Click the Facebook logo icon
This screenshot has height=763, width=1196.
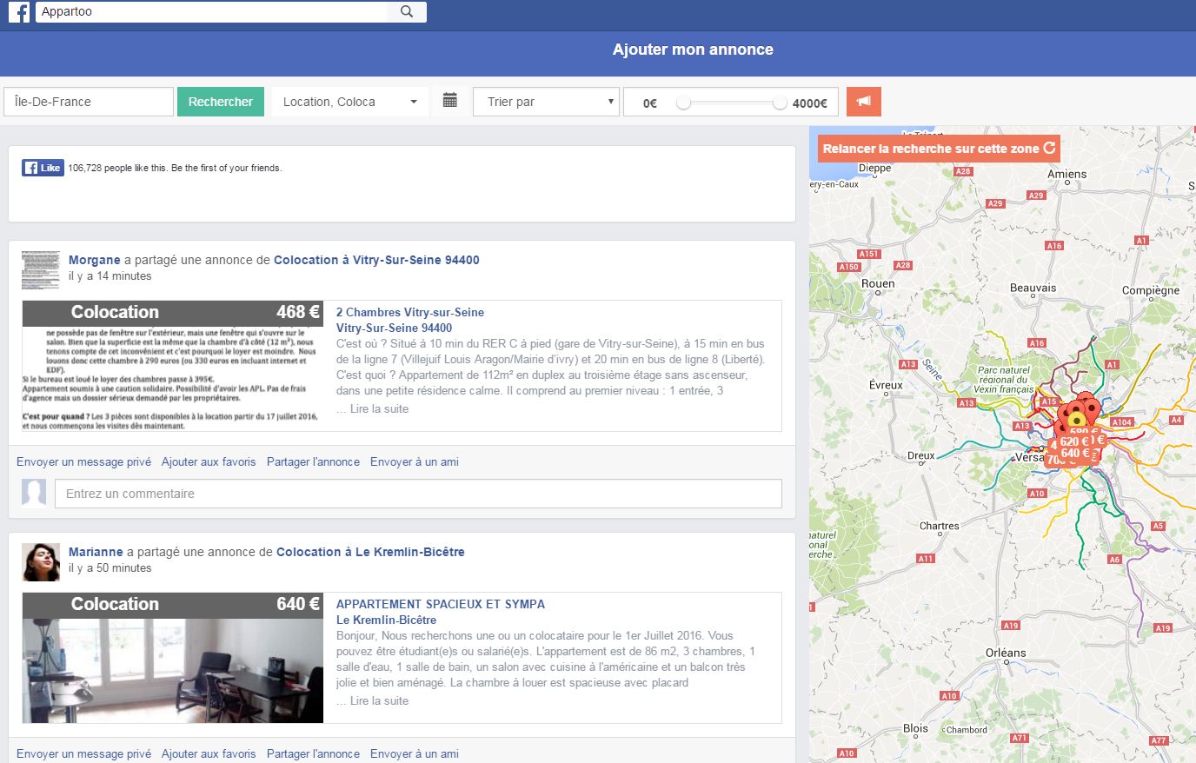click(19, 12)
